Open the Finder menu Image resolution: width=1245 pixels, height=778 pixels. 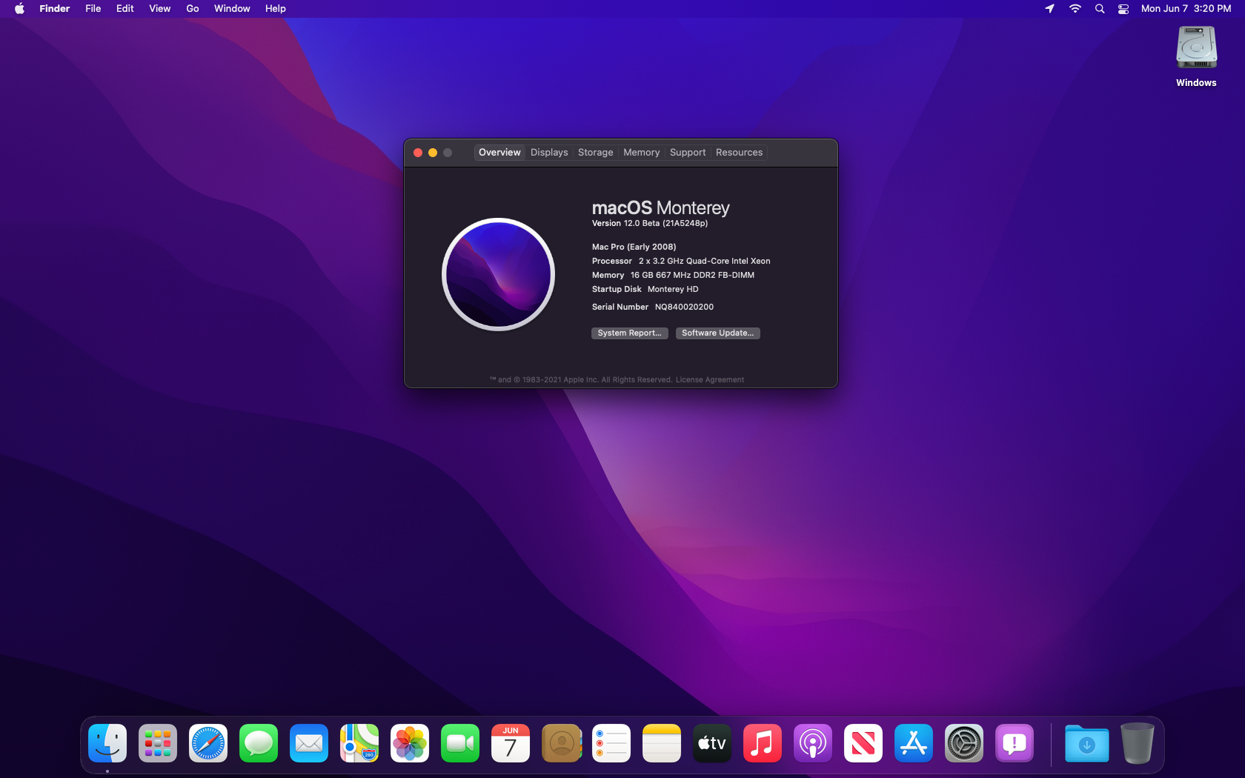point(55,9)
